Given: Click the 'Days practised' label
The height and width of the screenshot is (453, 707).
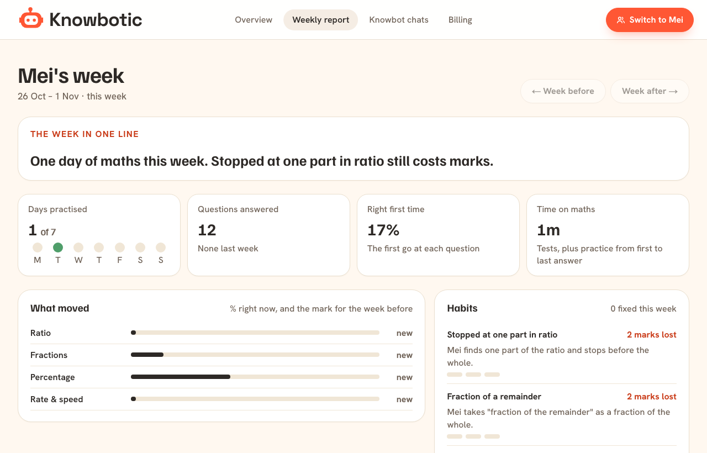Looking at the screenshot, I should (57, 209).
